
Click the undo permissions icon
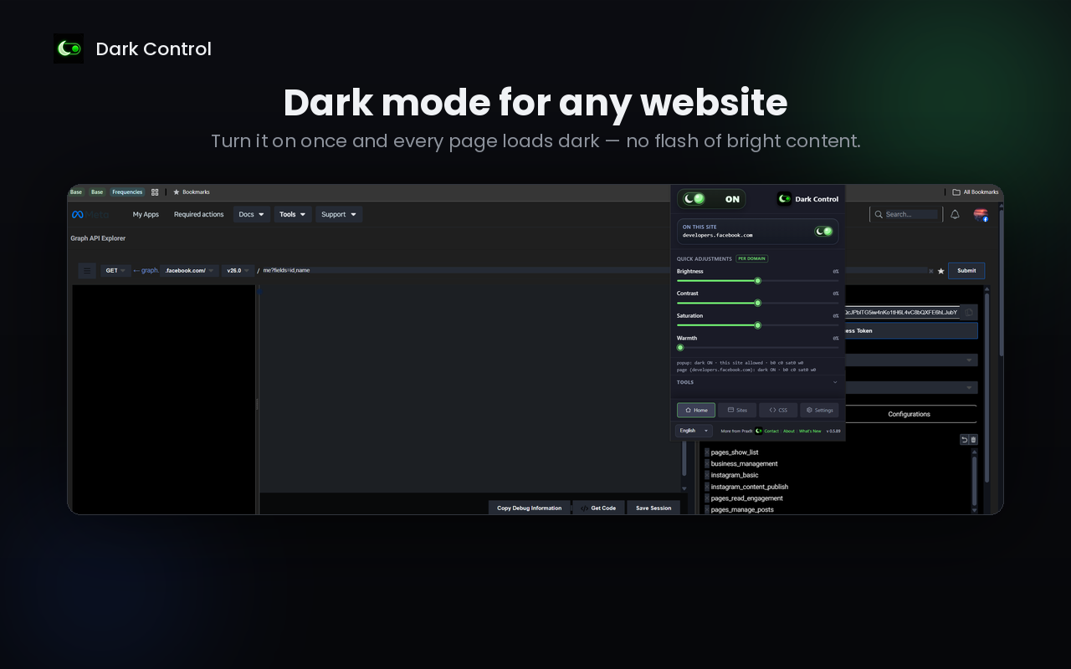coord(964,440)
